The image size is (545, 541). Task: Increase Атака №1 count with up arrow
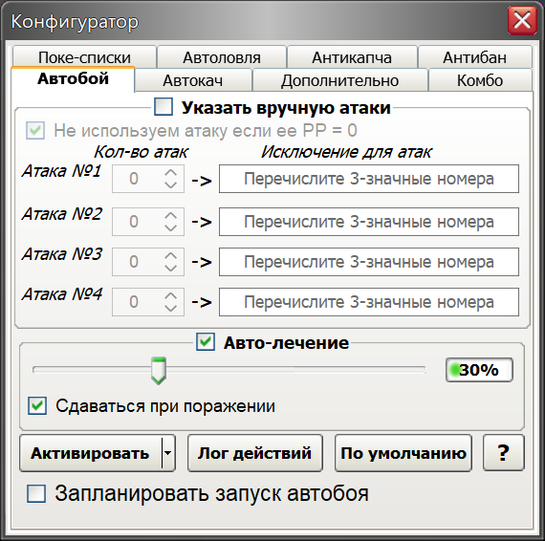(x=170, y=173)
